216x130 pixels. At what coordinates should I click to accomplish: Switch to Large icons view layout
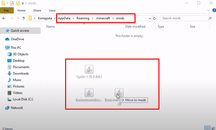213,128
